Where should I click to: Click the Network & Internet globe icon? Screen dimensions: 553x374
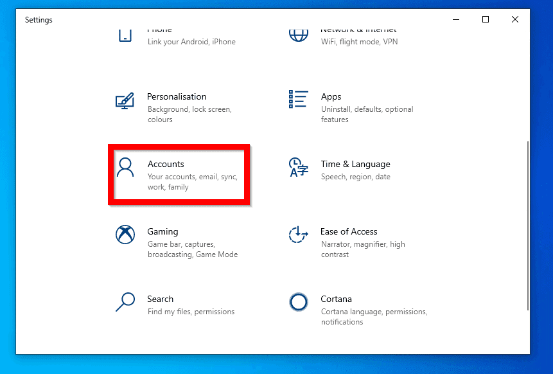click(298, 33)
